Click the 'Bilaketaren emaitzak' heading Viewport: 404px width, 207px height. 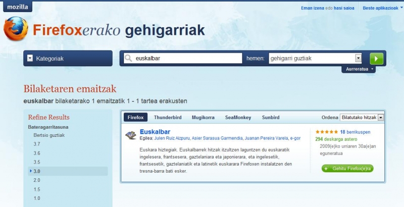[x=70, y=89]
